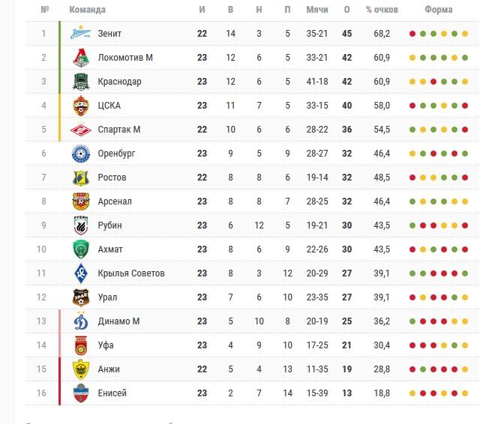Open the Ростов team link
Screen dimensions: 498x424
(112, 178)
